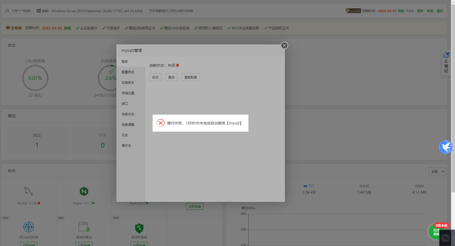Viewport: 455px width, 246px height.
Task: Click the 下行 legend marker in traffic chart
Action: coord(305,186)
